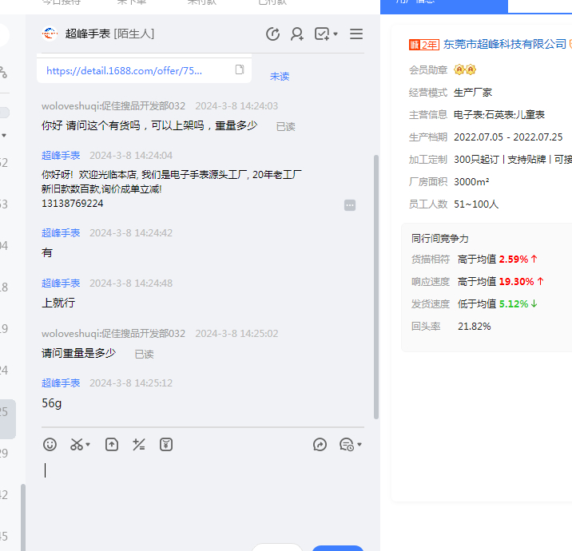Open the emoji picker in chat toolbar

tap(50, 445)
